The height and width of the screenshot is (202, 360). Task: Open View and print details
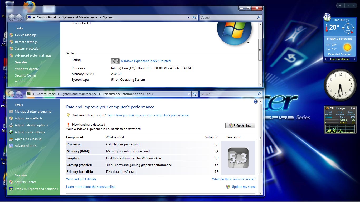(81, 179)
